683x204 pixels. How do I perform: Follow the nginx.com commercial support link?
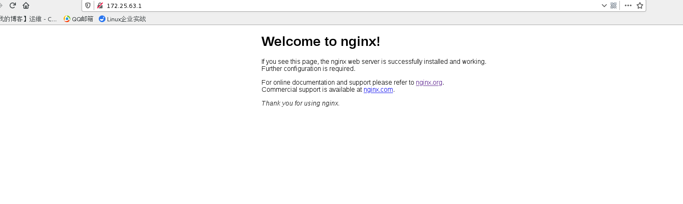[x=378, y=90]
